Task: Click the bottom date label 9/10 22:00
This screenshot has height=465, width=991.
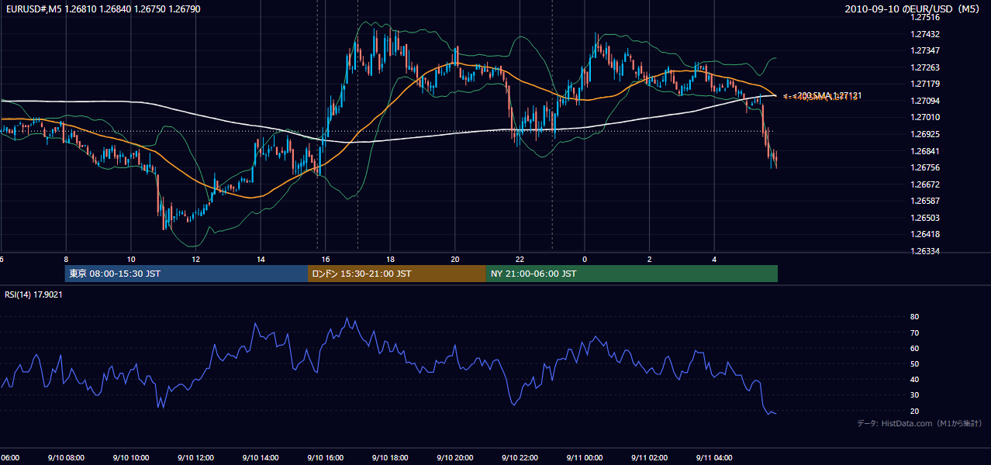Action: pos(520,458)
